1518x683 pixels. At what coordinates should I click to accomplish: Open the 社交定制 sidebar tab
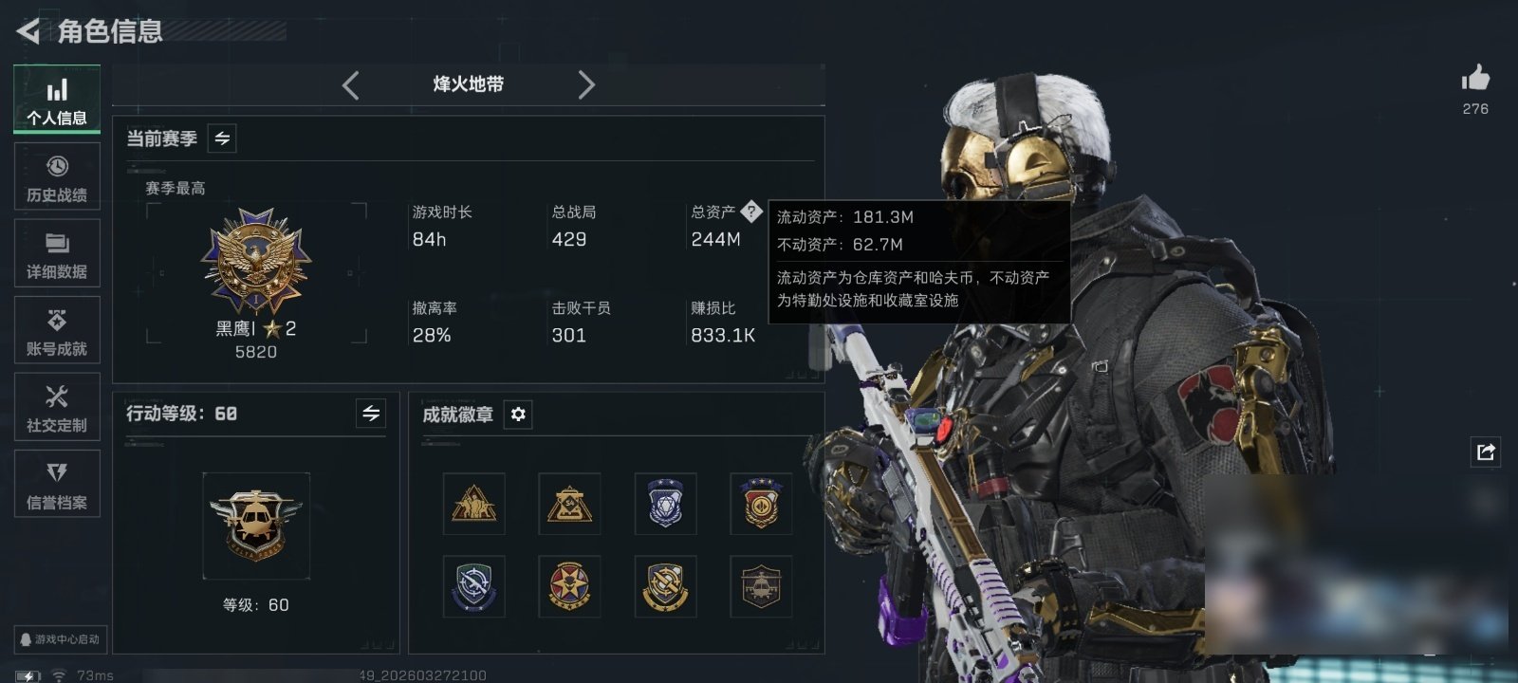click(x=57, y=407)
